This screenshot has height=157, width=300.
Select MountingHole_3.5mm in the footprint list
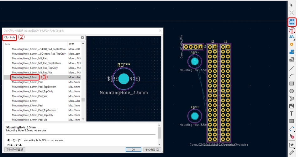pyautogui.click(x=25, y=77)
